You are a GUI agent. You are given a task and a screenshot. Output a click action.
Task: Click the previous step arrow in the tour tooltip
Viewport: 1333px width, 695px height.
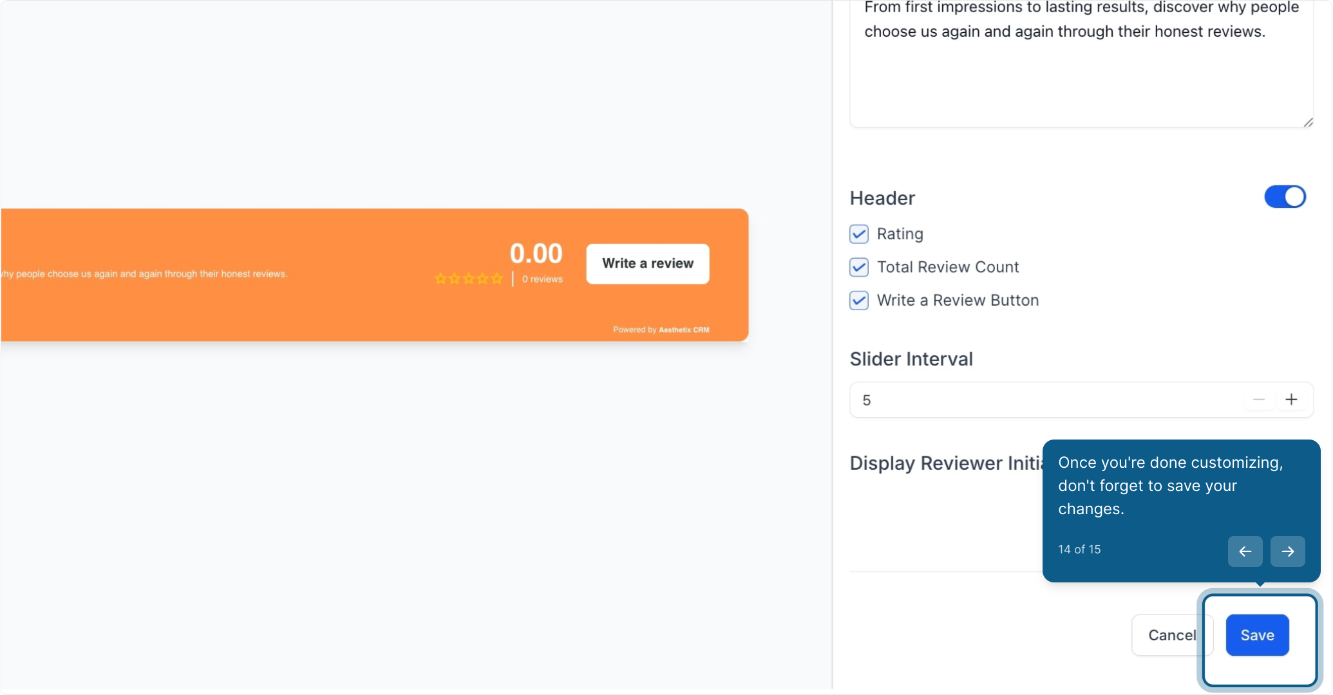pyautogui.click(x=1245, y=551)
